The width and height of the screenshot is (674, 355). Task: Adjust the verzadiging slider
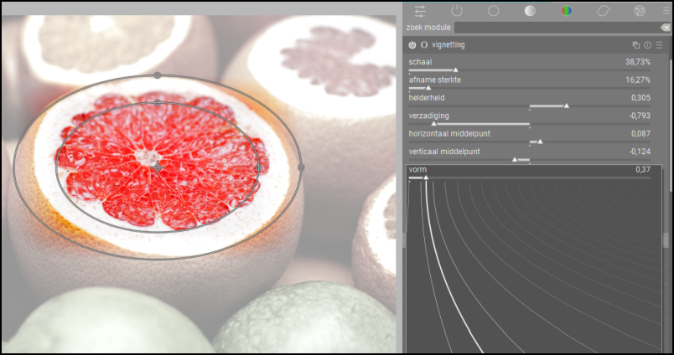coord(530,124)
